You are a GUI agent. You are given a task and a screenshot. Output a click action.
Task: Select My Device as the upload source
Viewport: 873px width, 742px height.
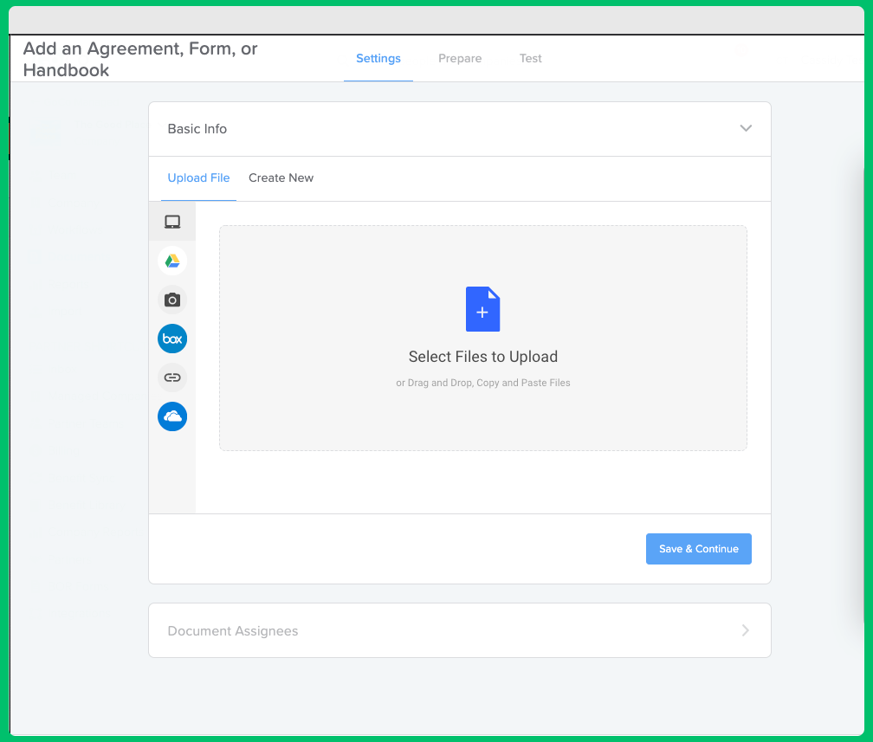tap(172, 221)
